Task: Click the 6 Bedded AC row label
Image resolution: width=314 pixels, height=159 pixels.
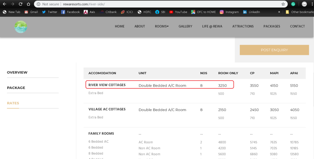Action: click(98, 142)
